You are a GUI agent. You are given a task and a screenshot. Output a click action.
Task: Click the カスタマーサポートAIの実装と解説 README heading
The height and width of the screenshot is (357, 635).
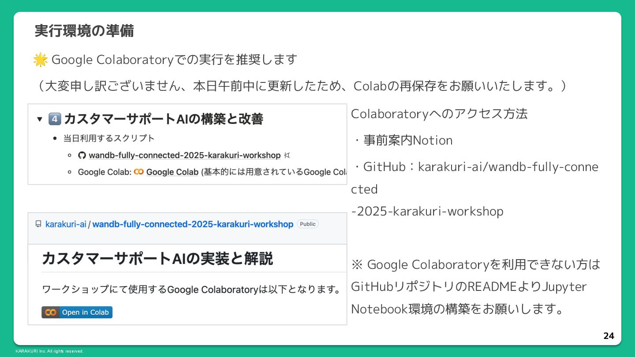tap(157, 258)
